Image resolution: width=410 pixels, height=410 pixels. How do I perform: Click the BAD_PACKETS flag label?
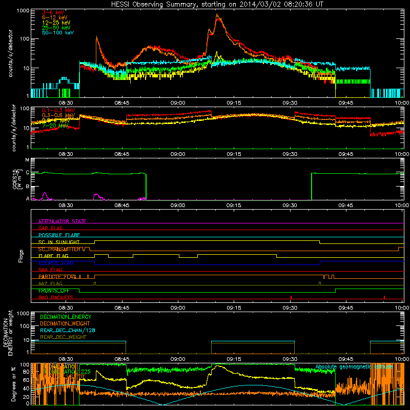click(x=56, y=297)
